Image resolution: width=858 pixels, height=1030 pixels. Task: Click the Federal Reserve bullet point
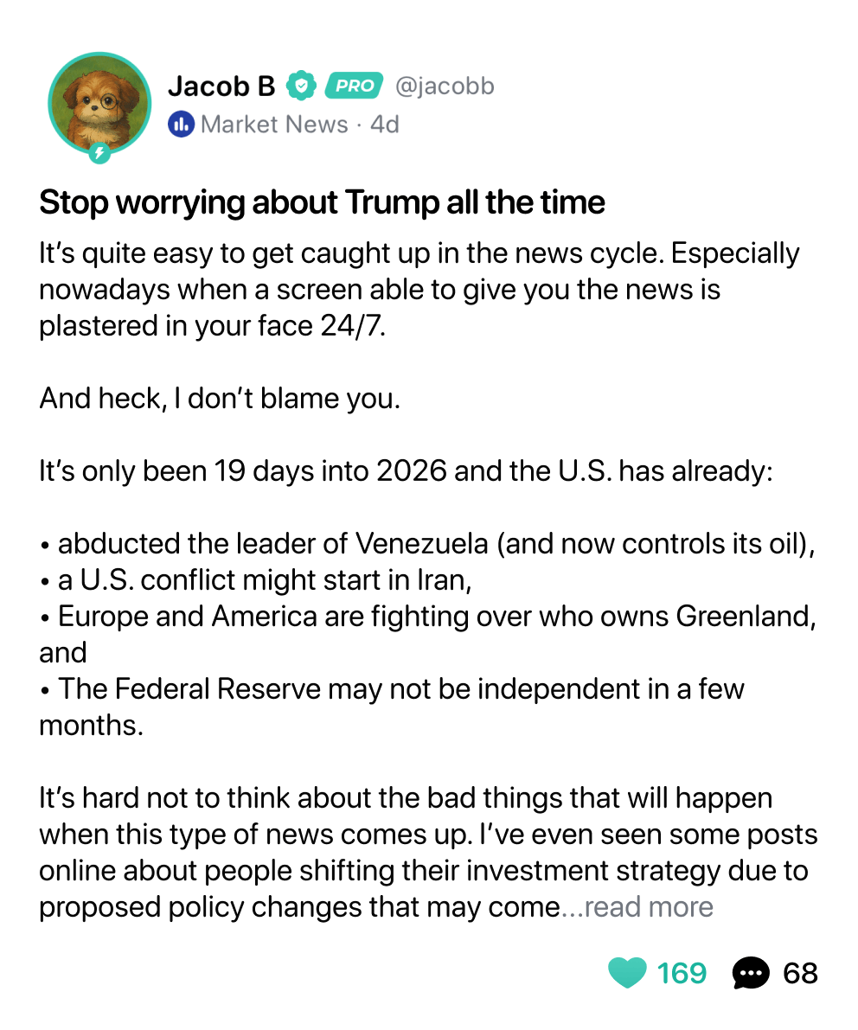tap(392, 707)
